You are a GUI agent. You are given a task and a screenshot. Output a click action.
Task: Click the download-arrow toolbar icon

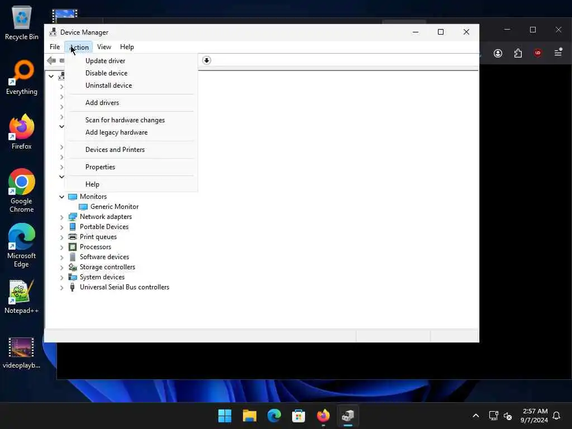pos(207,60)
